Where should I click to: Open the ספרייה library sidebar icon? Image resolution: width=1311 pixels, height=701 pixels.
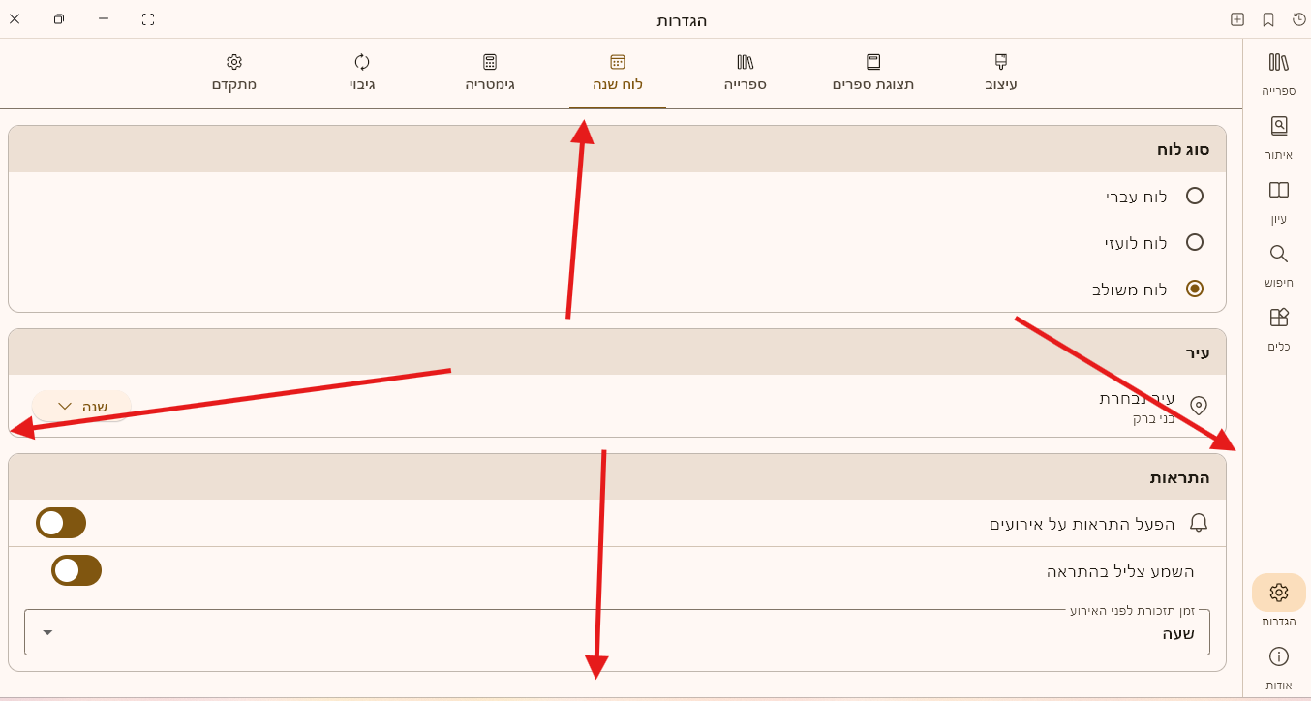pos(1278,63)
